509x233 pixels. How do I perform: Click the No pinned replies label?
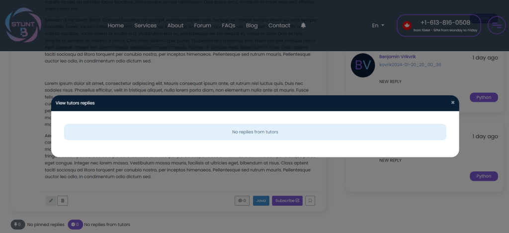[x=46, y=225]
